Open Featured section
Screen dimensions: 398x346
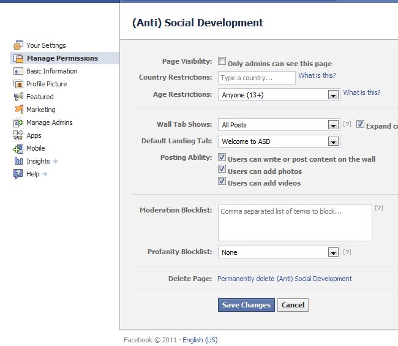[x=40, y=97]
